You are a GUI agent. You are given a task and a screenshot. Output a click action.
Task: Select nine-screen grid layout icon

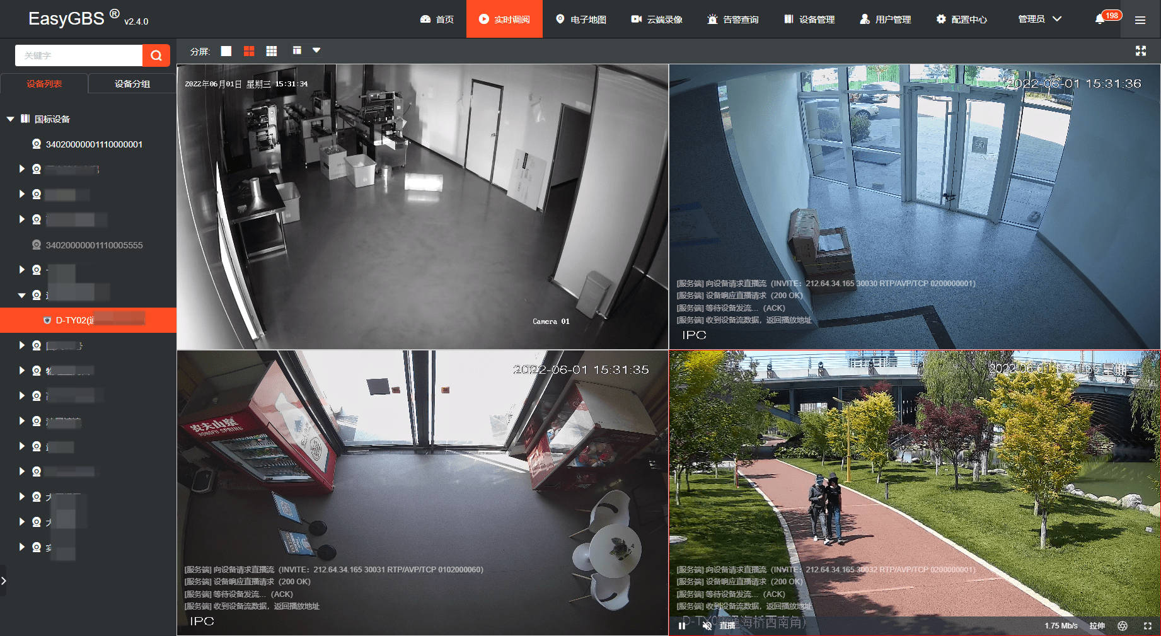(x=272, y=51)
